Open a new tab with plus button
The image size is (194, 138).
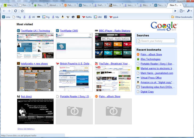point(186,5)
